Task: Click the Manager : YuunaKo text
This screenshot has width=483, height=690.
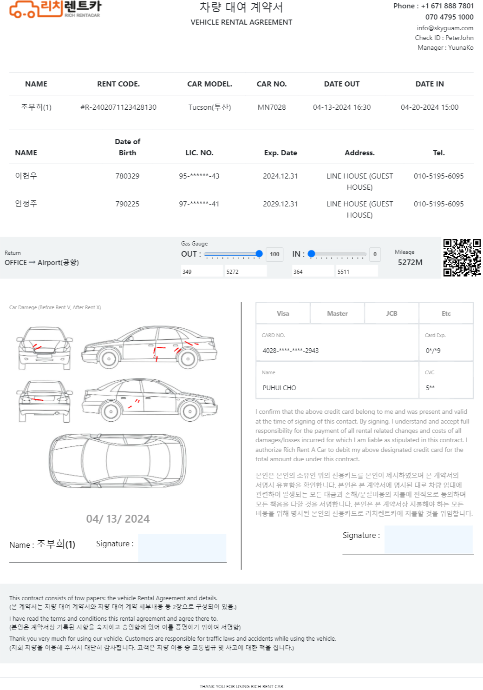Action: click(x=445, y=48)
